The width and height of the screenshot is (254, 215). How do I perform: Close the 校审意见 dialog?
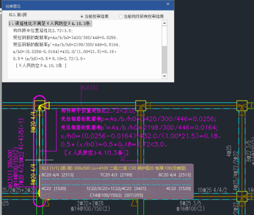pyautogui.click(x=168, y=4)
